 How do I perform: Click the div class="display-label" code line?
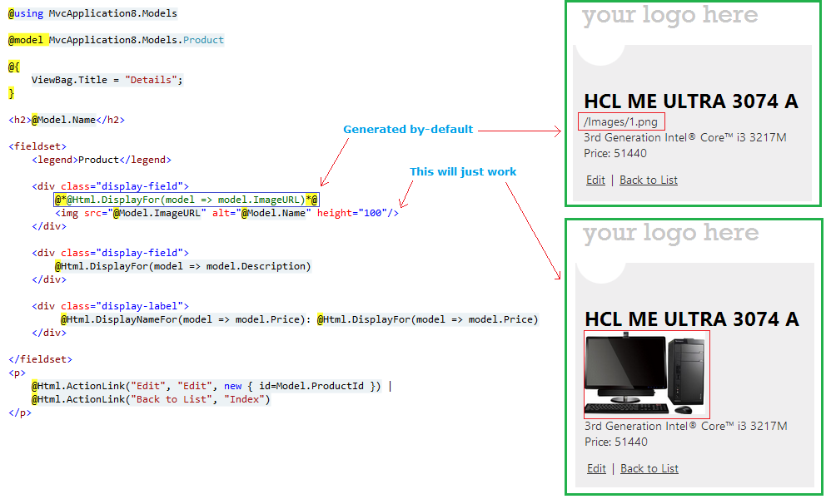pyautogui.click(x=110, y=306)
